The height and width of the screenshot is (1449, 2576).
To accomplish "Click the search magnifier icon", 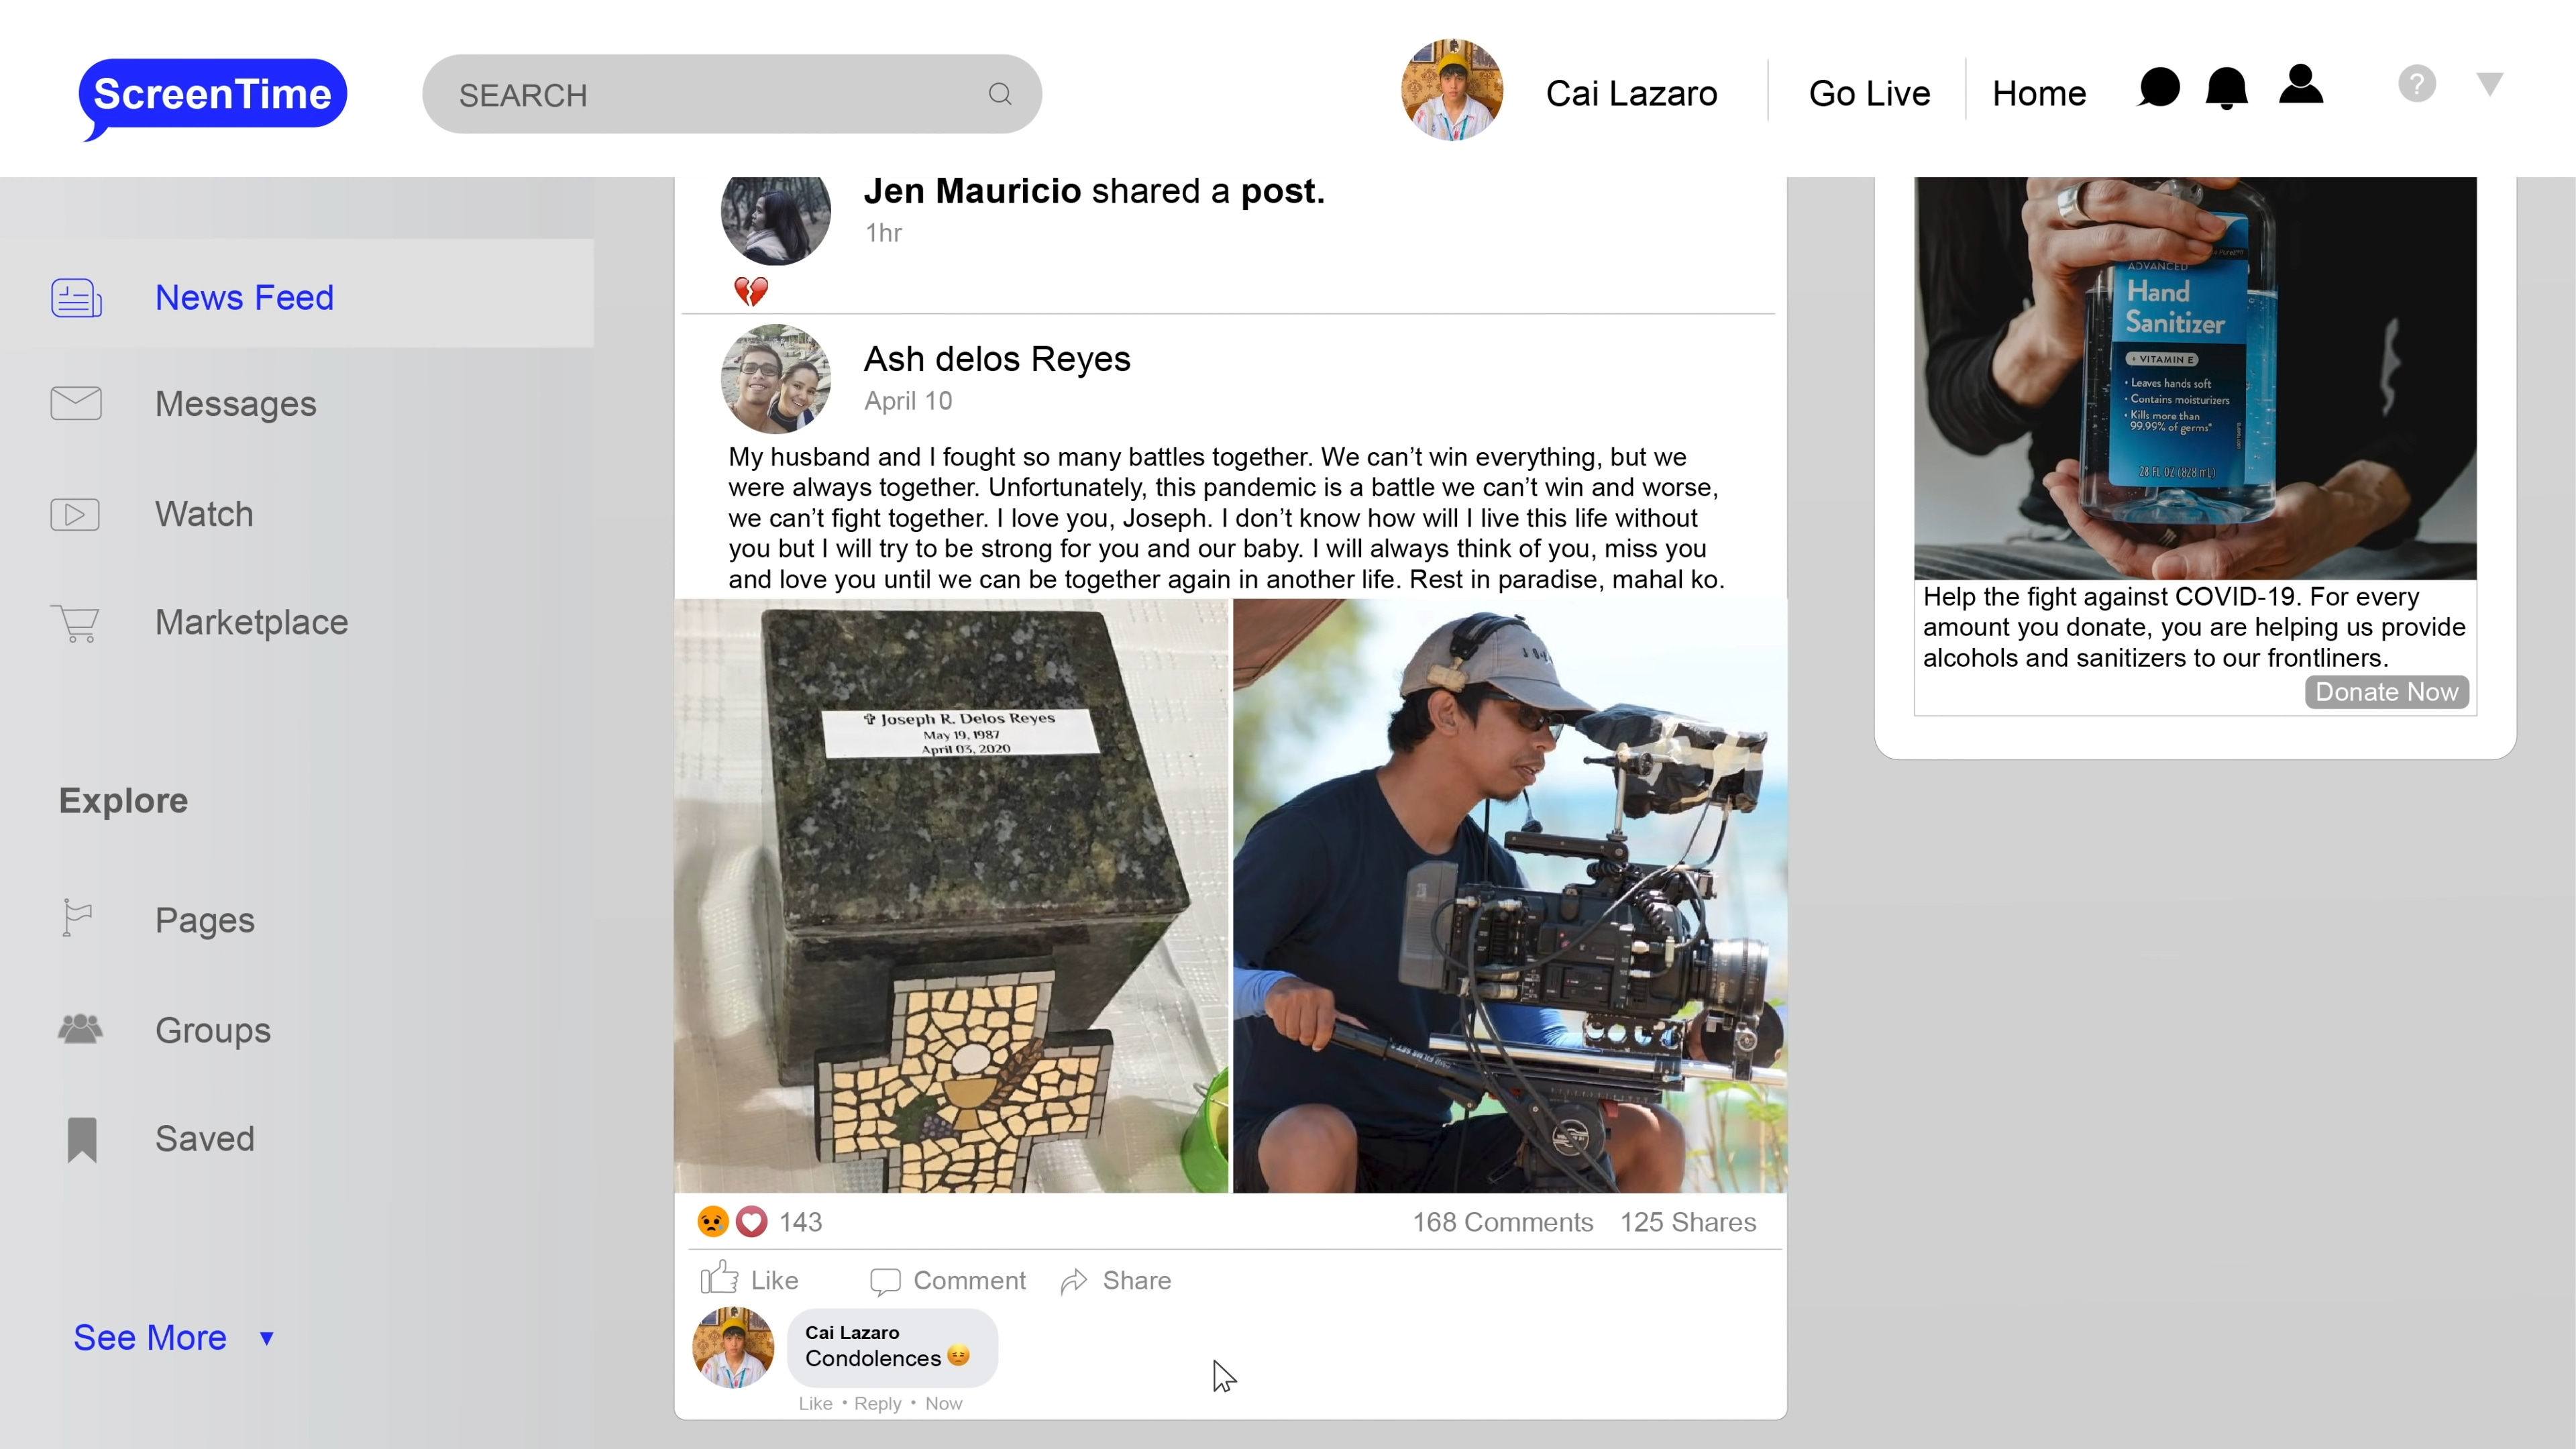I will (1000, 94).
